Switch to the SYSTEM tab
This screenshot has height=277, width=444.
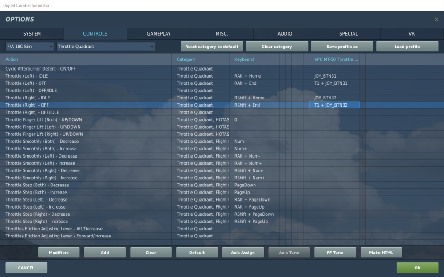[32, 34]
